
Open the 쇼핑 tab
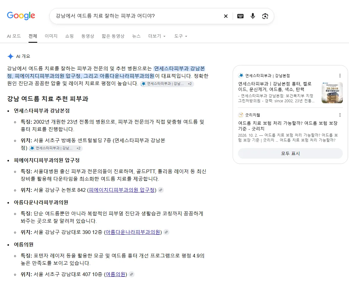coord(69,36)
